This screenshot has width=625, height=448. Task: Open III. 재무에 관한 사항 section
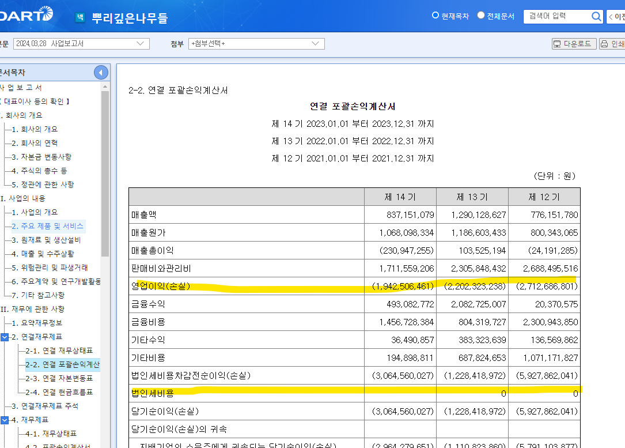(x=33, y=309)
